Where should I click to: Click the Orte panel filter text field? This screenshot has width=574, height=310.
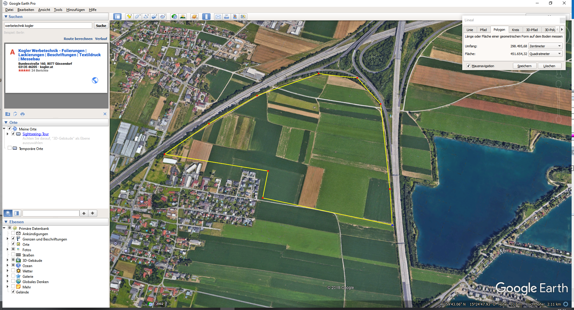click(x=51, y=213)
